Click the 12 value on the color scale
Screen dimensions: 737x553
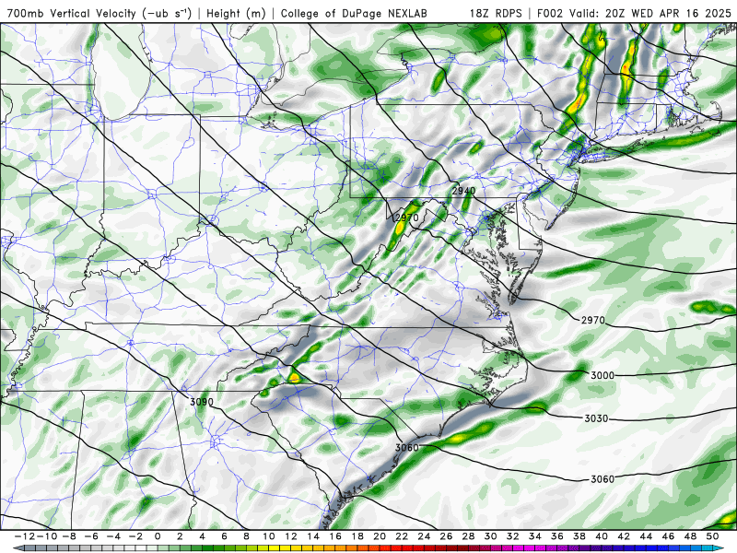(291, 536)
